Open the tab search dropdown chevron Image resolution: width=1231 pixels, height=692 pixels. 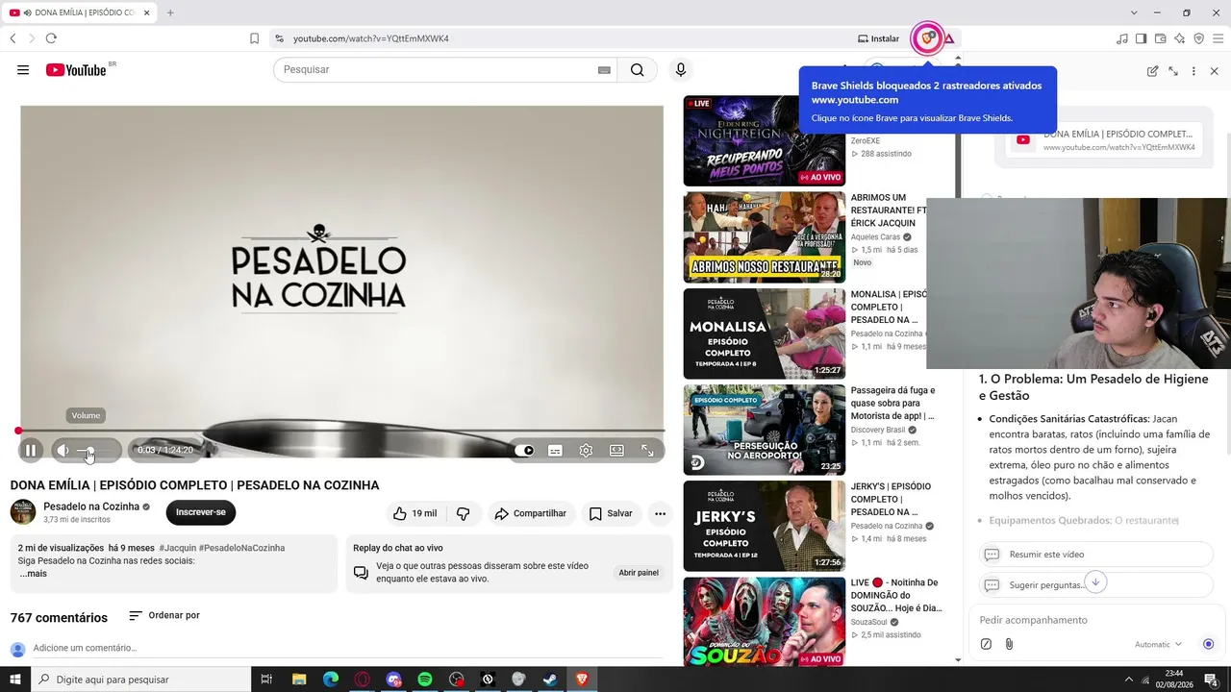click(1134, 12)
